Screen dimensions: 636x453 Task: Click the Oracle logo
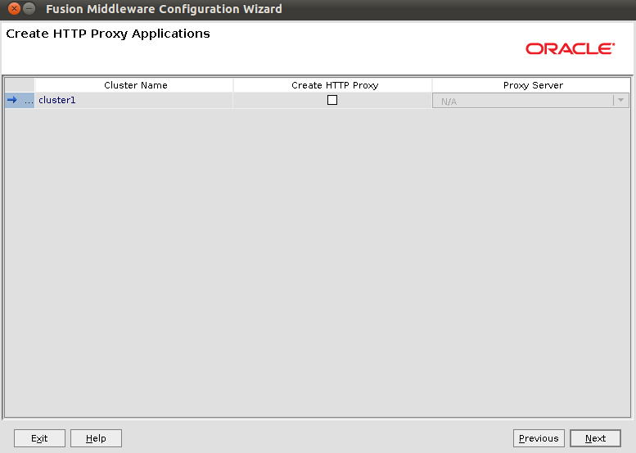(570, 49)
